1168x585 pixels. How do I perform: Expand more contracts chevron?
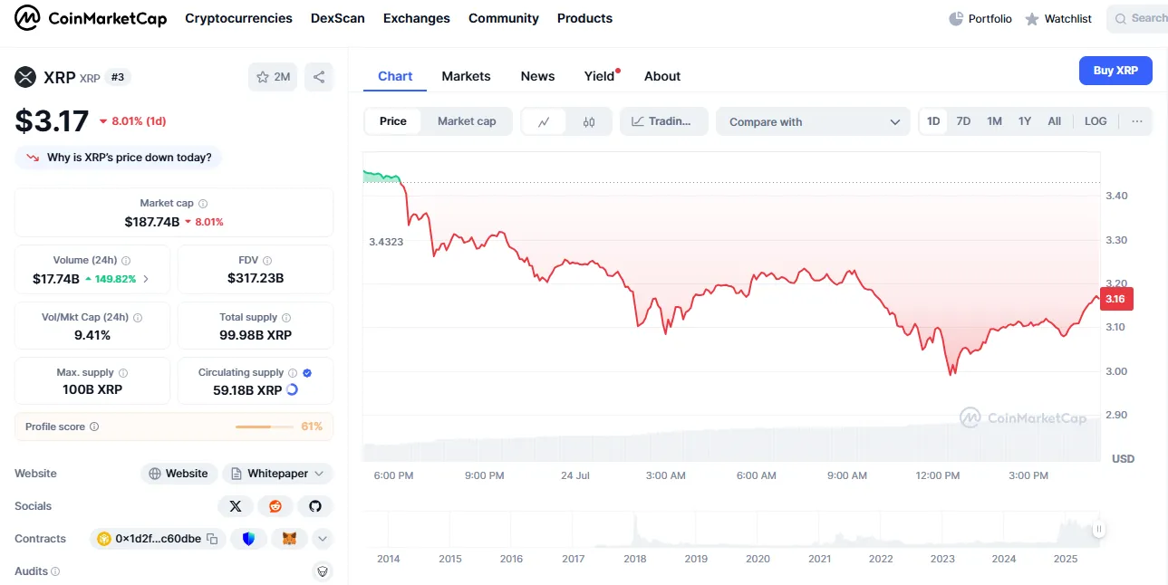pyautogui.click(x=323, y=539)
